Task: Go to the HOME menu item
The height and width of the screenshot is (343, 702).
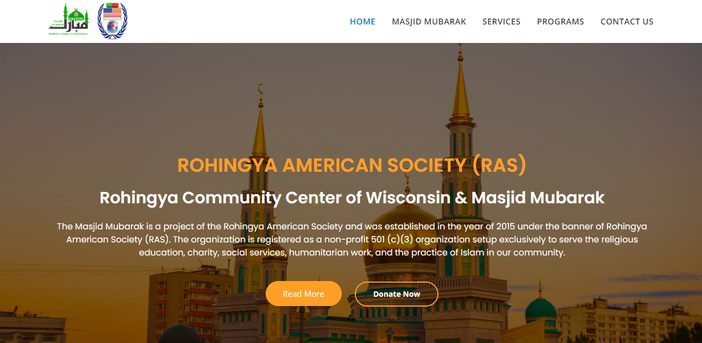Action: [x=362, y=22]
